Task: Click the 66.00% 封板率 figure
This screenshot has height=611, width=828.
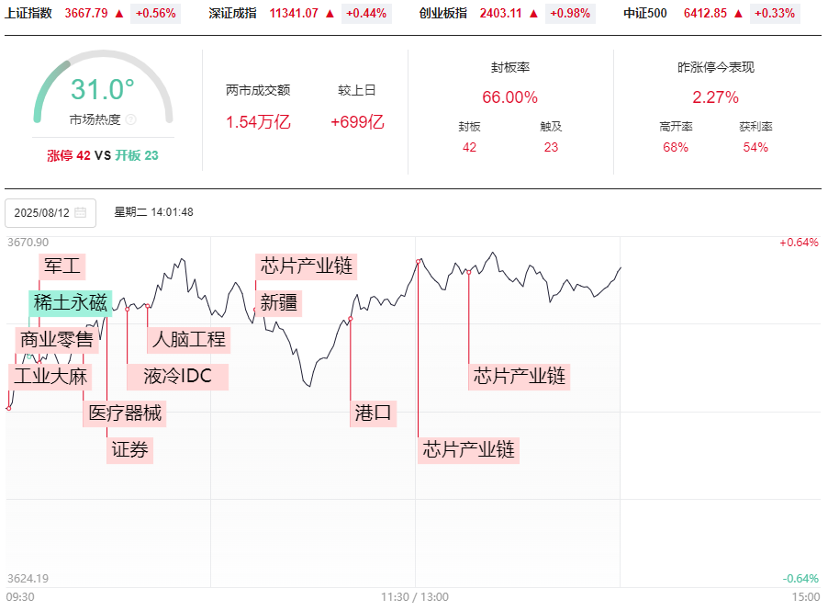Action: [509, 97]
